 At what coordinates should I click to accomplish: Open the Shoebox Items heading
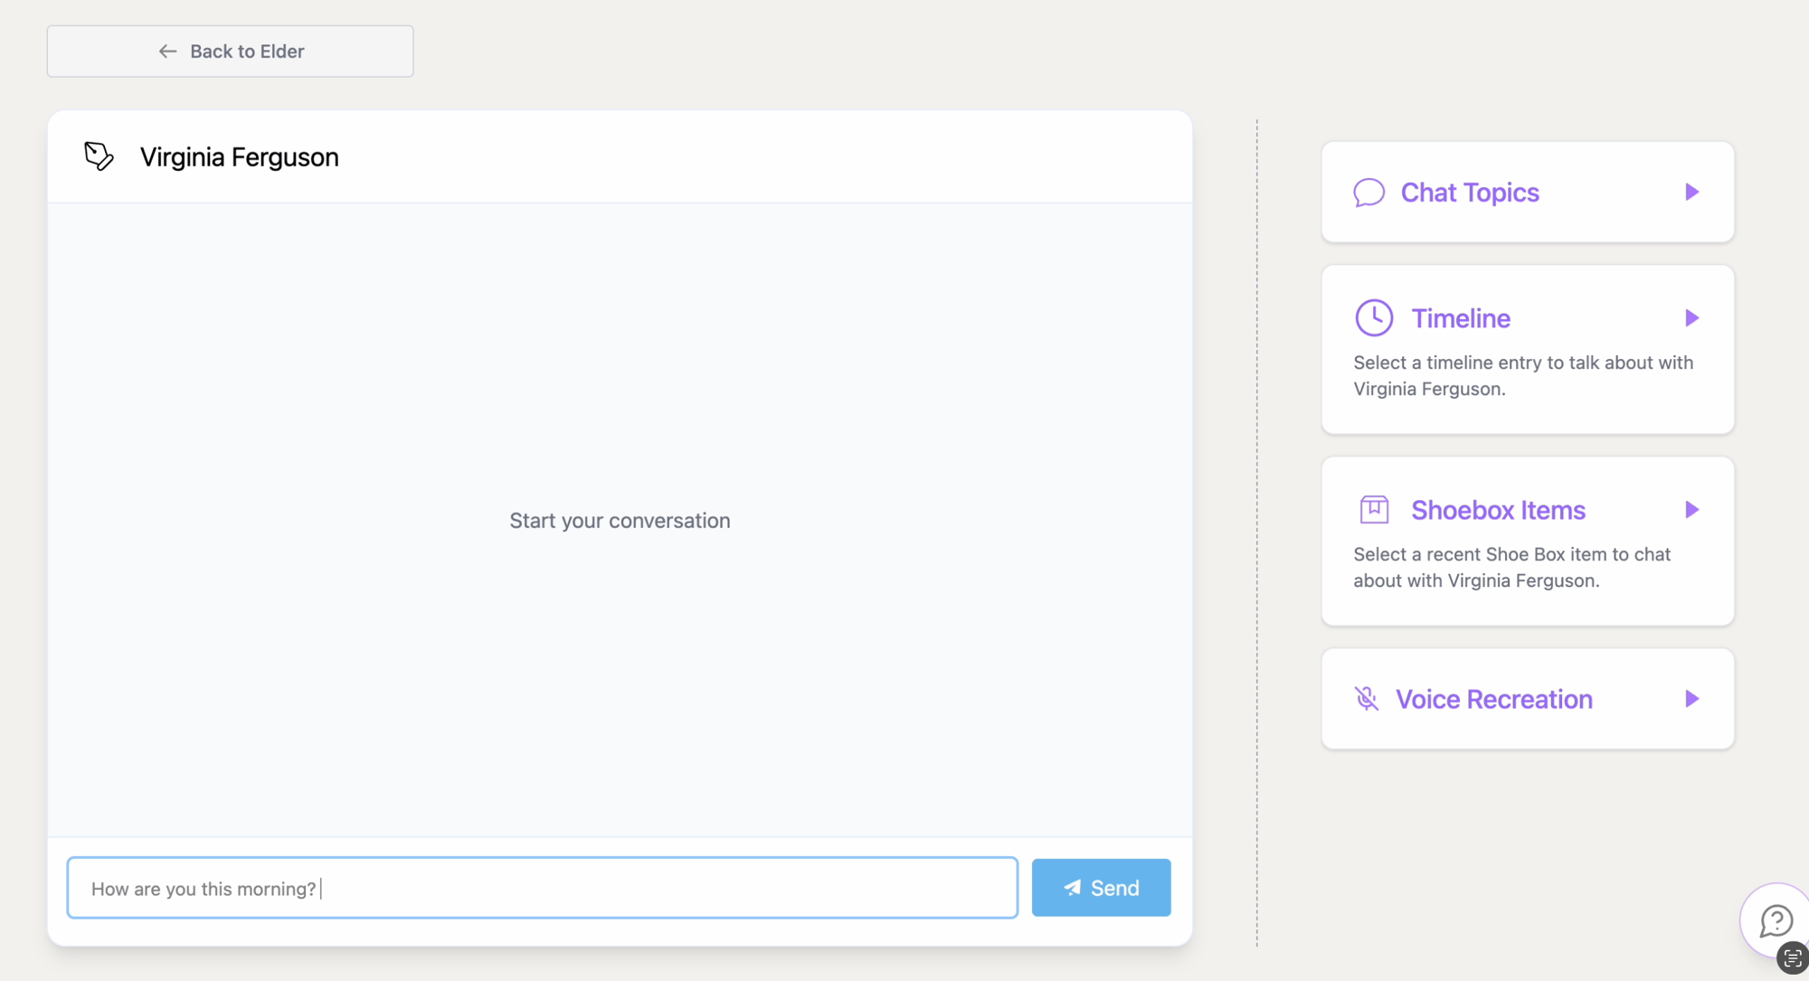[x=1498, y=510]
